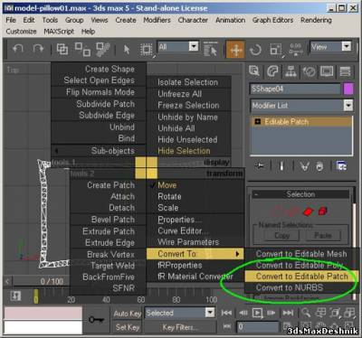Activate the Select and Move tool
The image size is (362, 338).
click(x=235, y=50)
